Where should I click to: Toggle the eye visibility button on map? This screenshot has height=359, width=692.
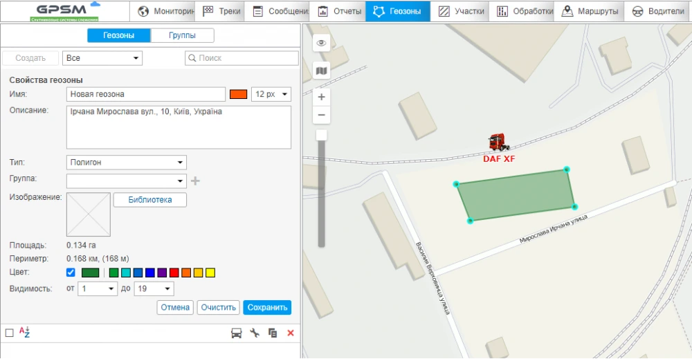(321, 43)
